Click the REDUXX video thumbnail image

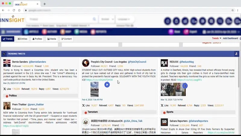coord(173,89)
